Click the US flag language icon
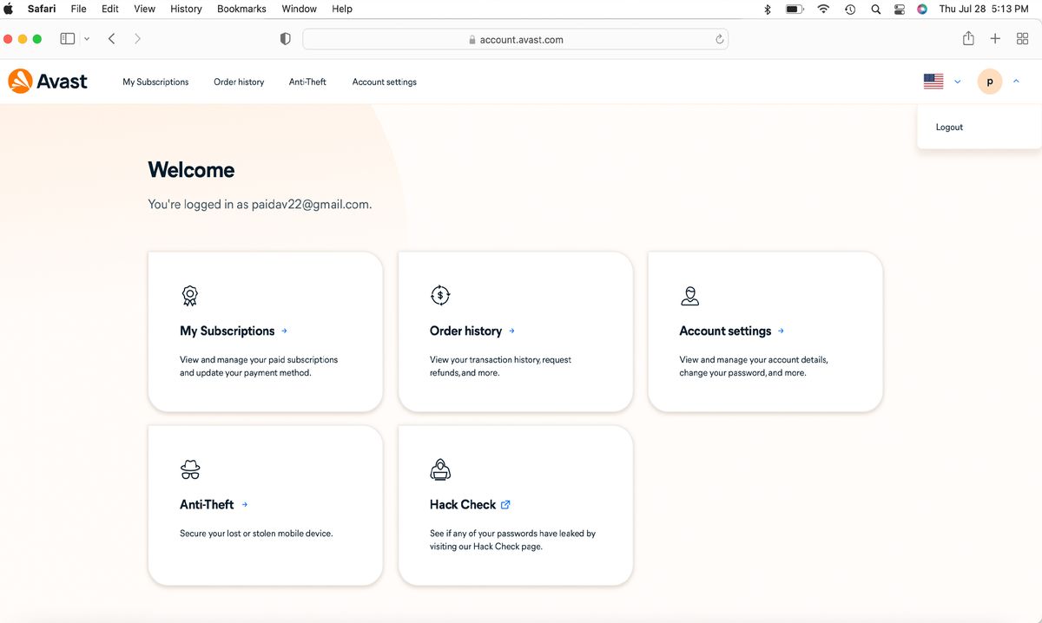 pyautogui.click(x=933, y=81)
